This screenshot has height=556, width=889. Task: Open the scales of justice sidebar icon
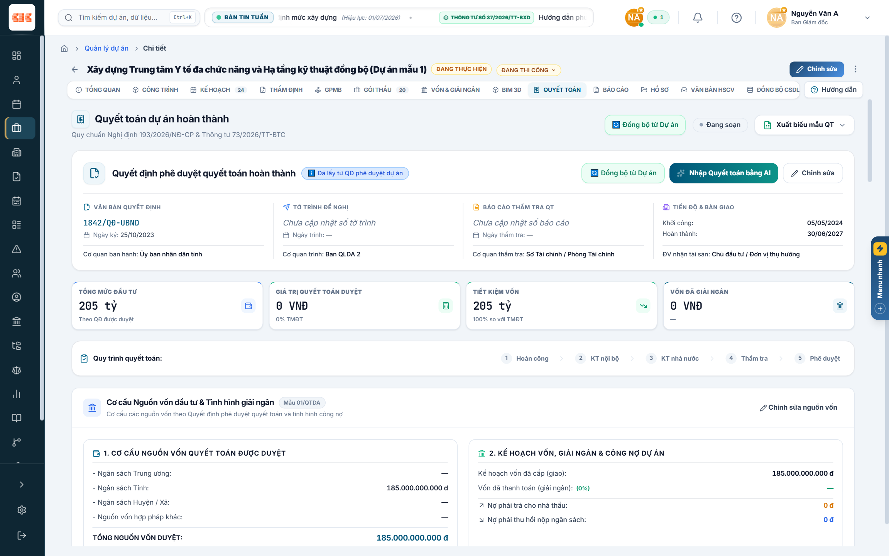coord(16,370)
